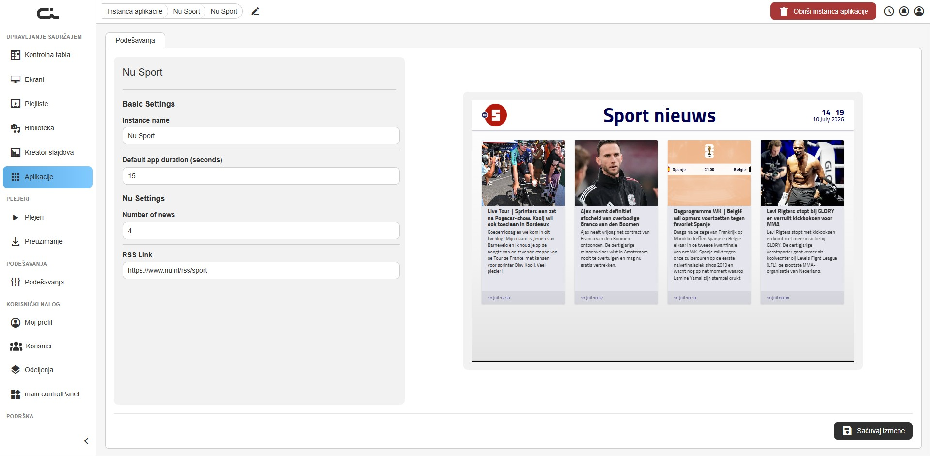930x456 pixels.
Task: Click the 10 juli 08:30 timestamp
Action: pos(778,298)
